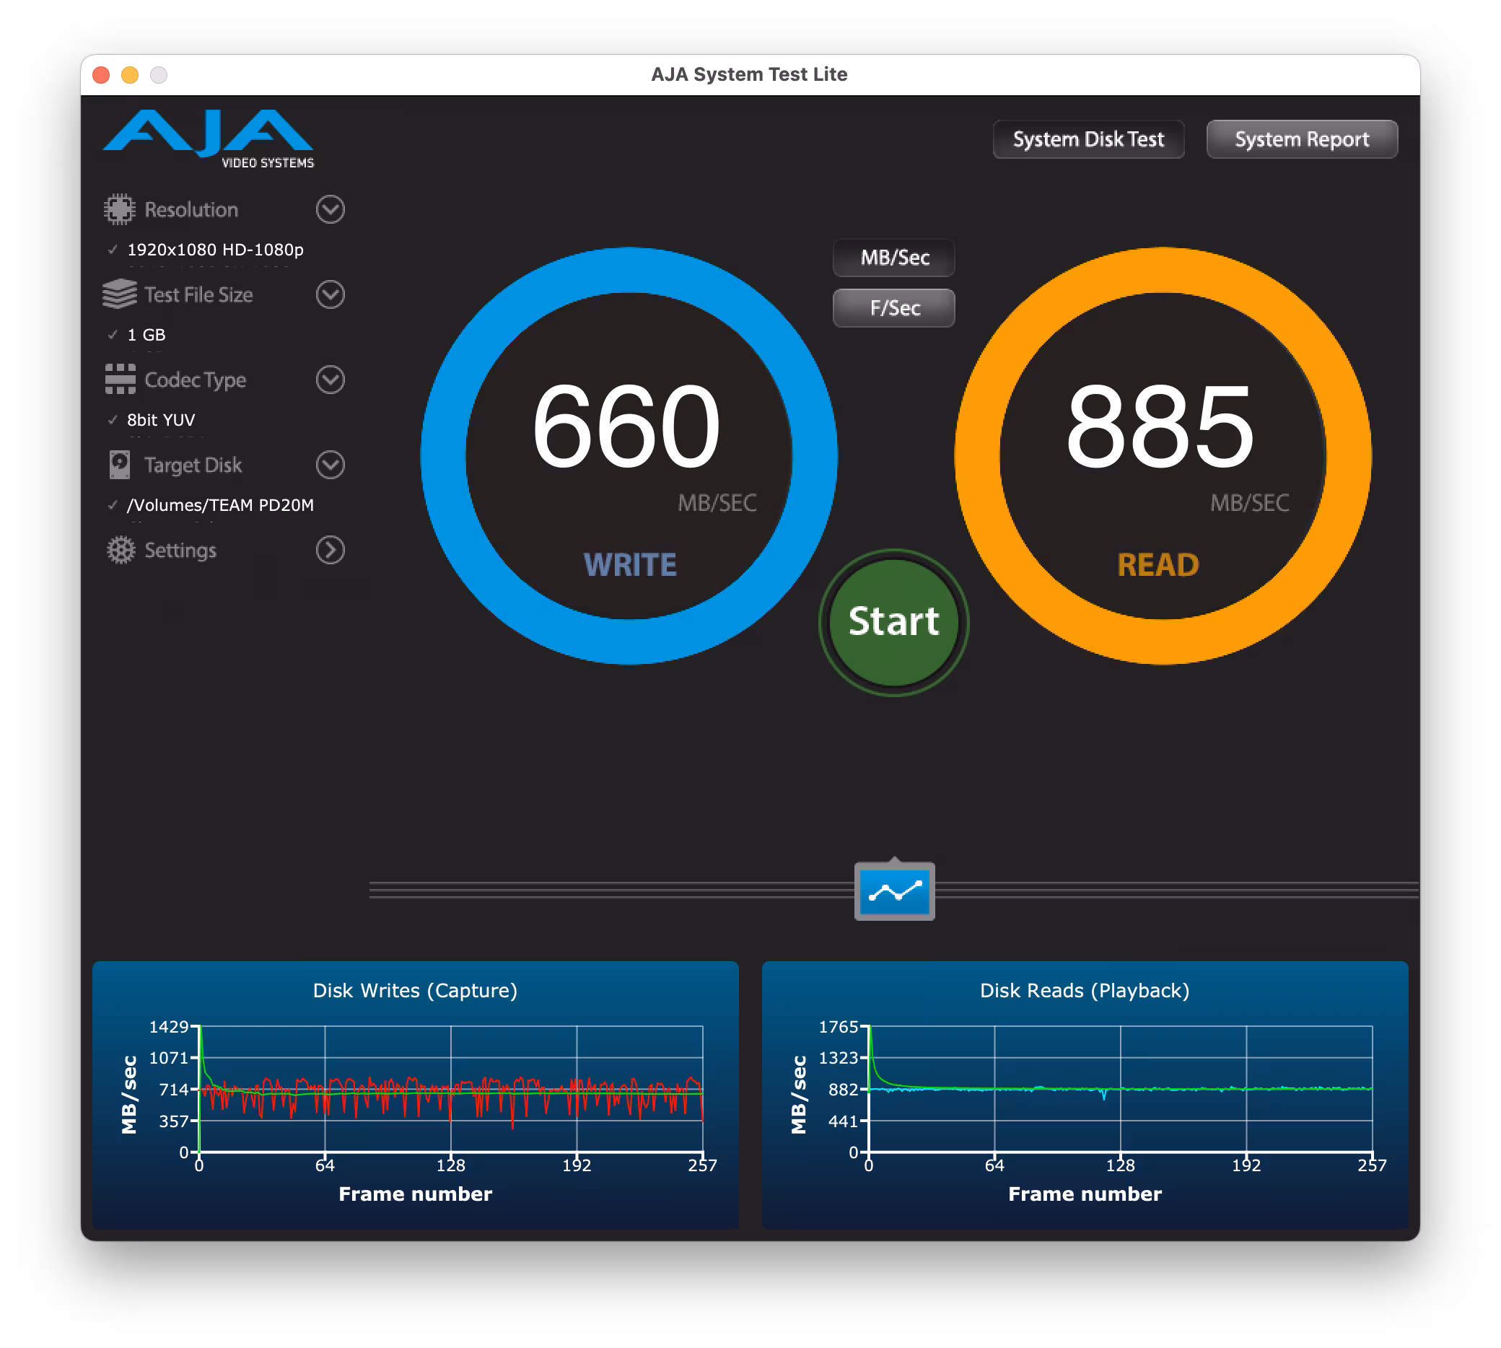The width and height of the screenshot is (1501, 1348).
Task: Click the Resolution chip icon
Action: (119, 209)
